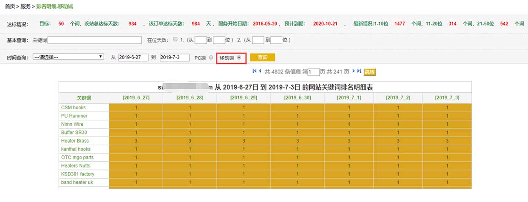
Task: Click CSM hooks rank under 2019_6_30
Action: pyautogui.click(x=298, y=107)
